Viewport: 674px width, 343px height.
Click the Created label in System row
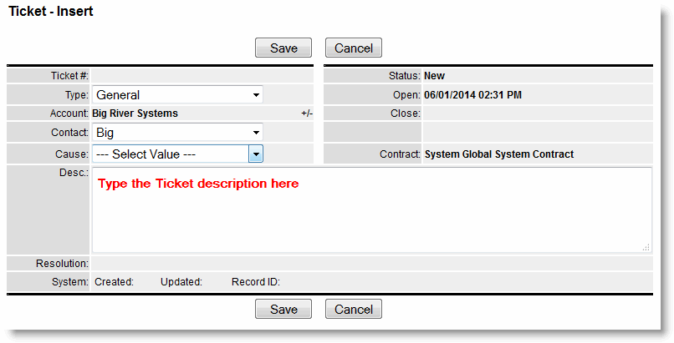(114, 282)
